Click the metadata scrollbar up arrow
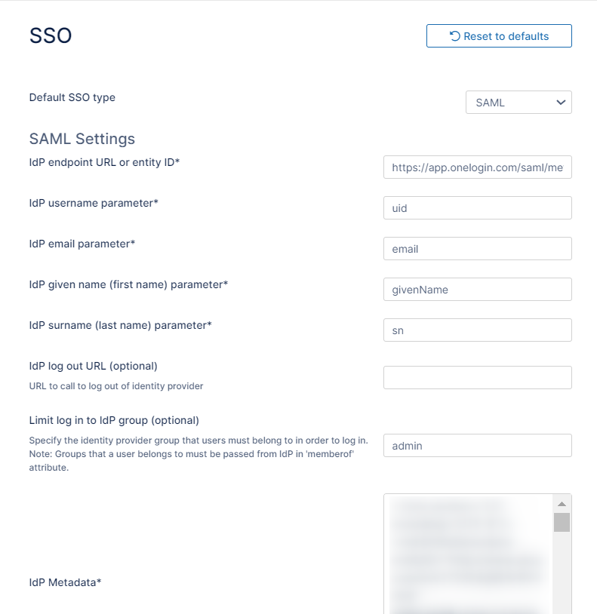Viewport: 597px width, 614px height. pos(562,503)
